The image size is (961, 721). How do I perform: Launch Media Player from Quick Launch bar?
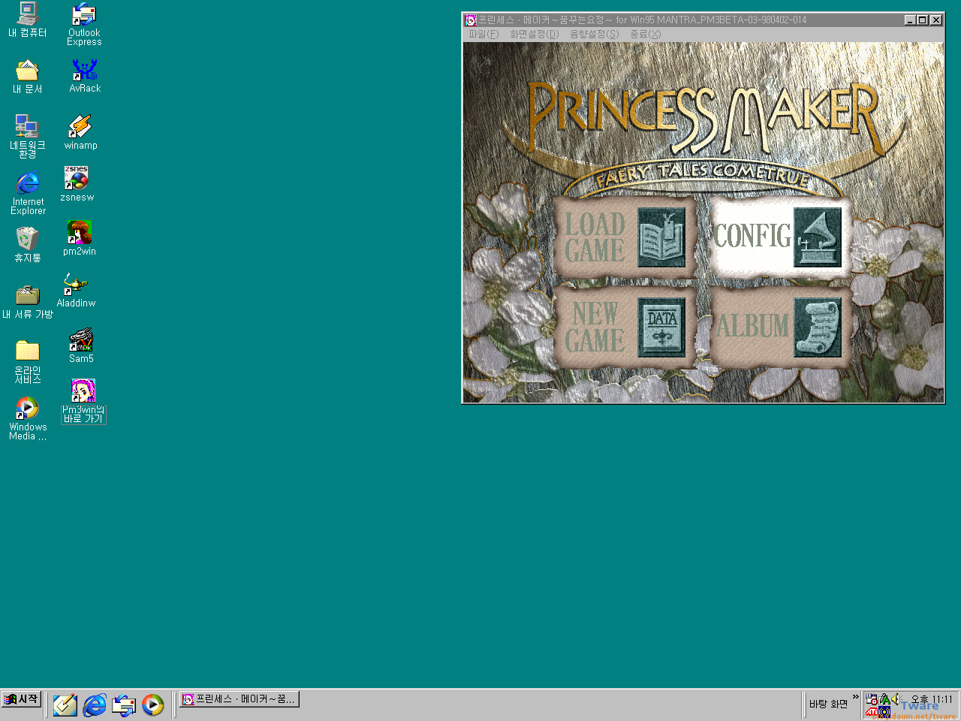152,704
